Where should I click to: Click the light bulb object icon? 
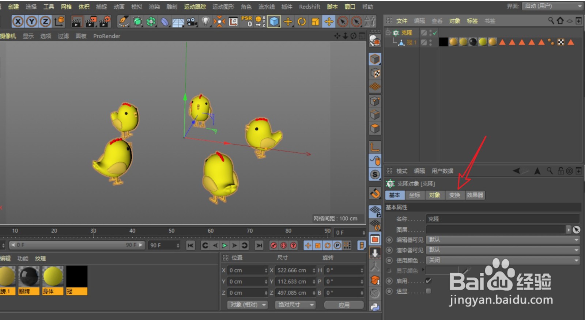coord(206,22)
